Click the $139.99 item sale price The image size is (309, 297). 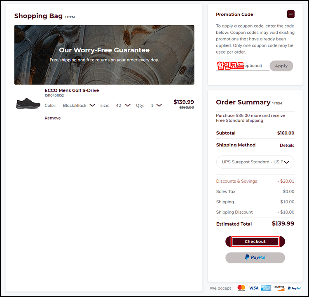coord(184,102)
